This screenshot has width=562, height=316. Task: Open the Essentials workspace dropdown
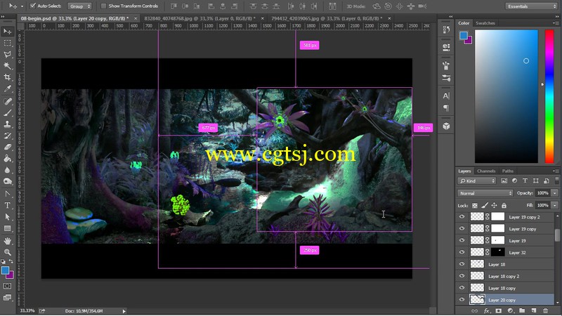tap(531, 6)
